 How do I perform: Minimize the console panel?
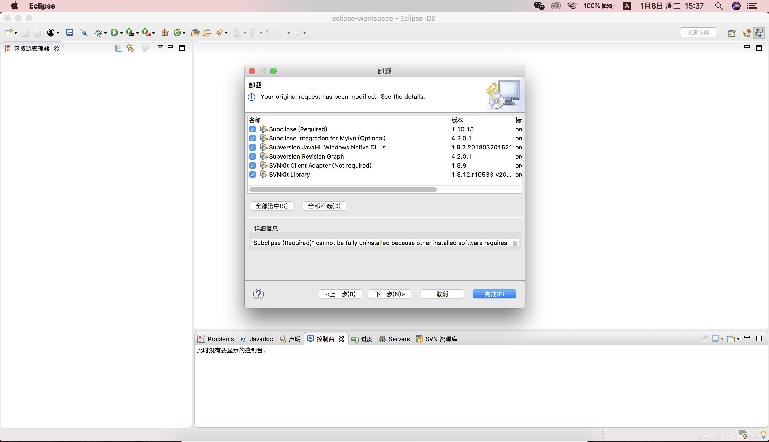pyautogui.click(x=747, y=337)
